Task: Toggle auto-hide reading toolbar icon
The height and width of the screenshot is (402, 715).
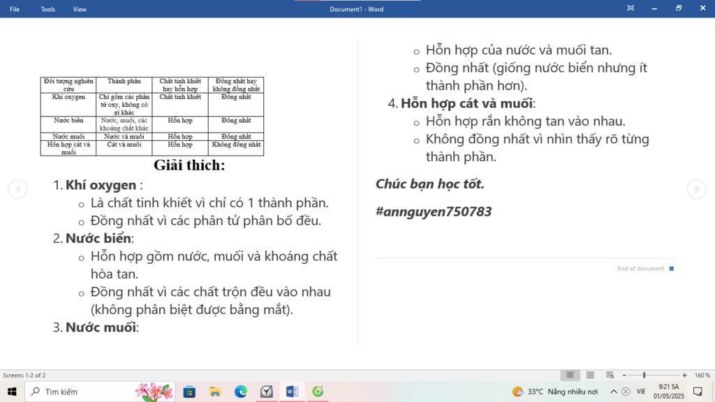Action: pos(631,8)
